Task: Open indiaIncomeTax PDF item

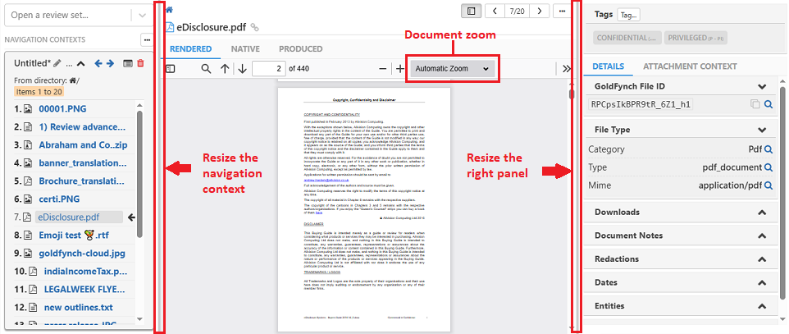Action: click(86, 271)
